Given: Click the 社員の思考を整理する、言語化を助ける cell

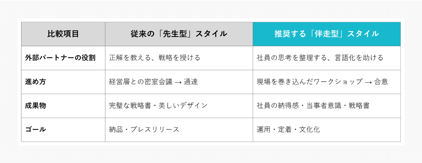Looking at the screenshot, I should [320, 58].
